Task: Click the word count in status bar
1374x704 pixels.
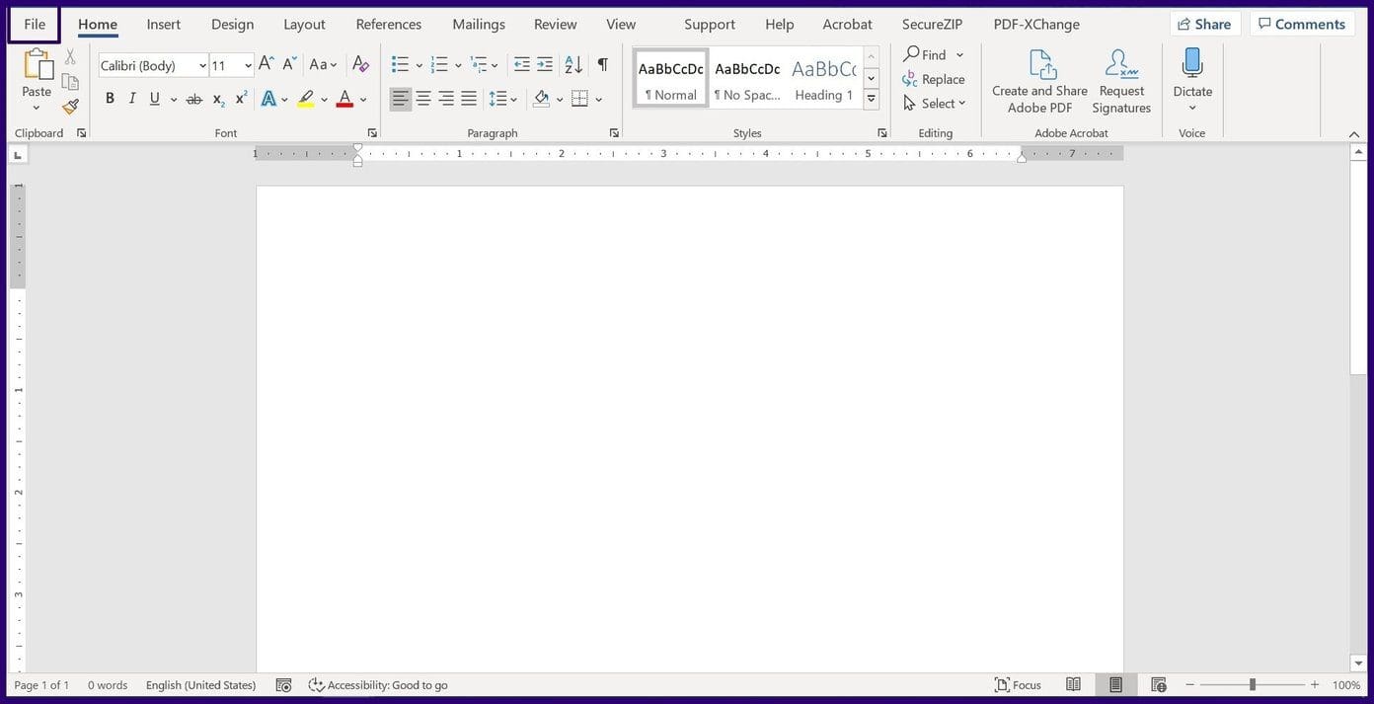Action: [108, 685]
